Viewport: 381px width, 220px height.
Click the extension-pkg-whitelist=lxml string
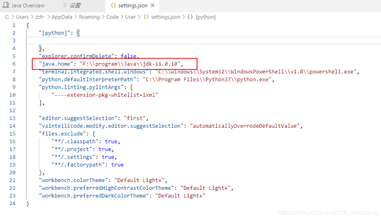pyautogui.click(x=105, y=95)
